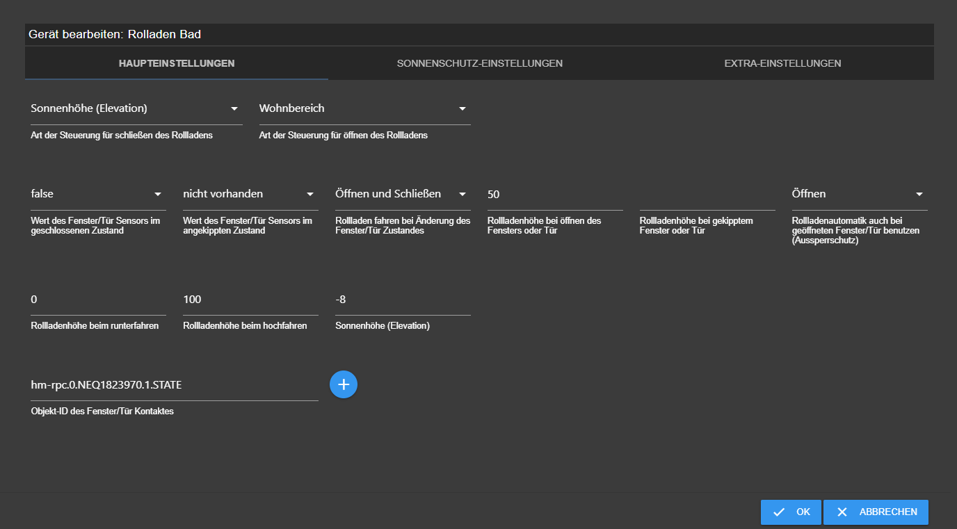
Task: Expand the 'nicht vorhanden' tilted-state dropdown
Action: [250, 195]
